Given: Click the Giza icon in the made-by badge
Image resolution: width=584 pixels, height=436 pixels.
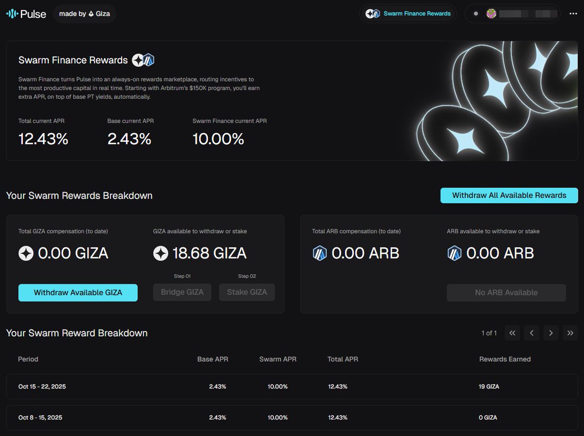Looking at the screenshot, I should click(x=92, y=14).
